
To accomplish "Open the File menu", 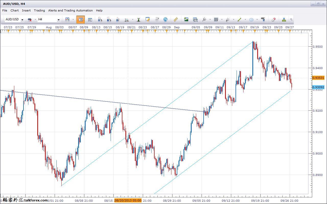I will click(x=5, y=10).
